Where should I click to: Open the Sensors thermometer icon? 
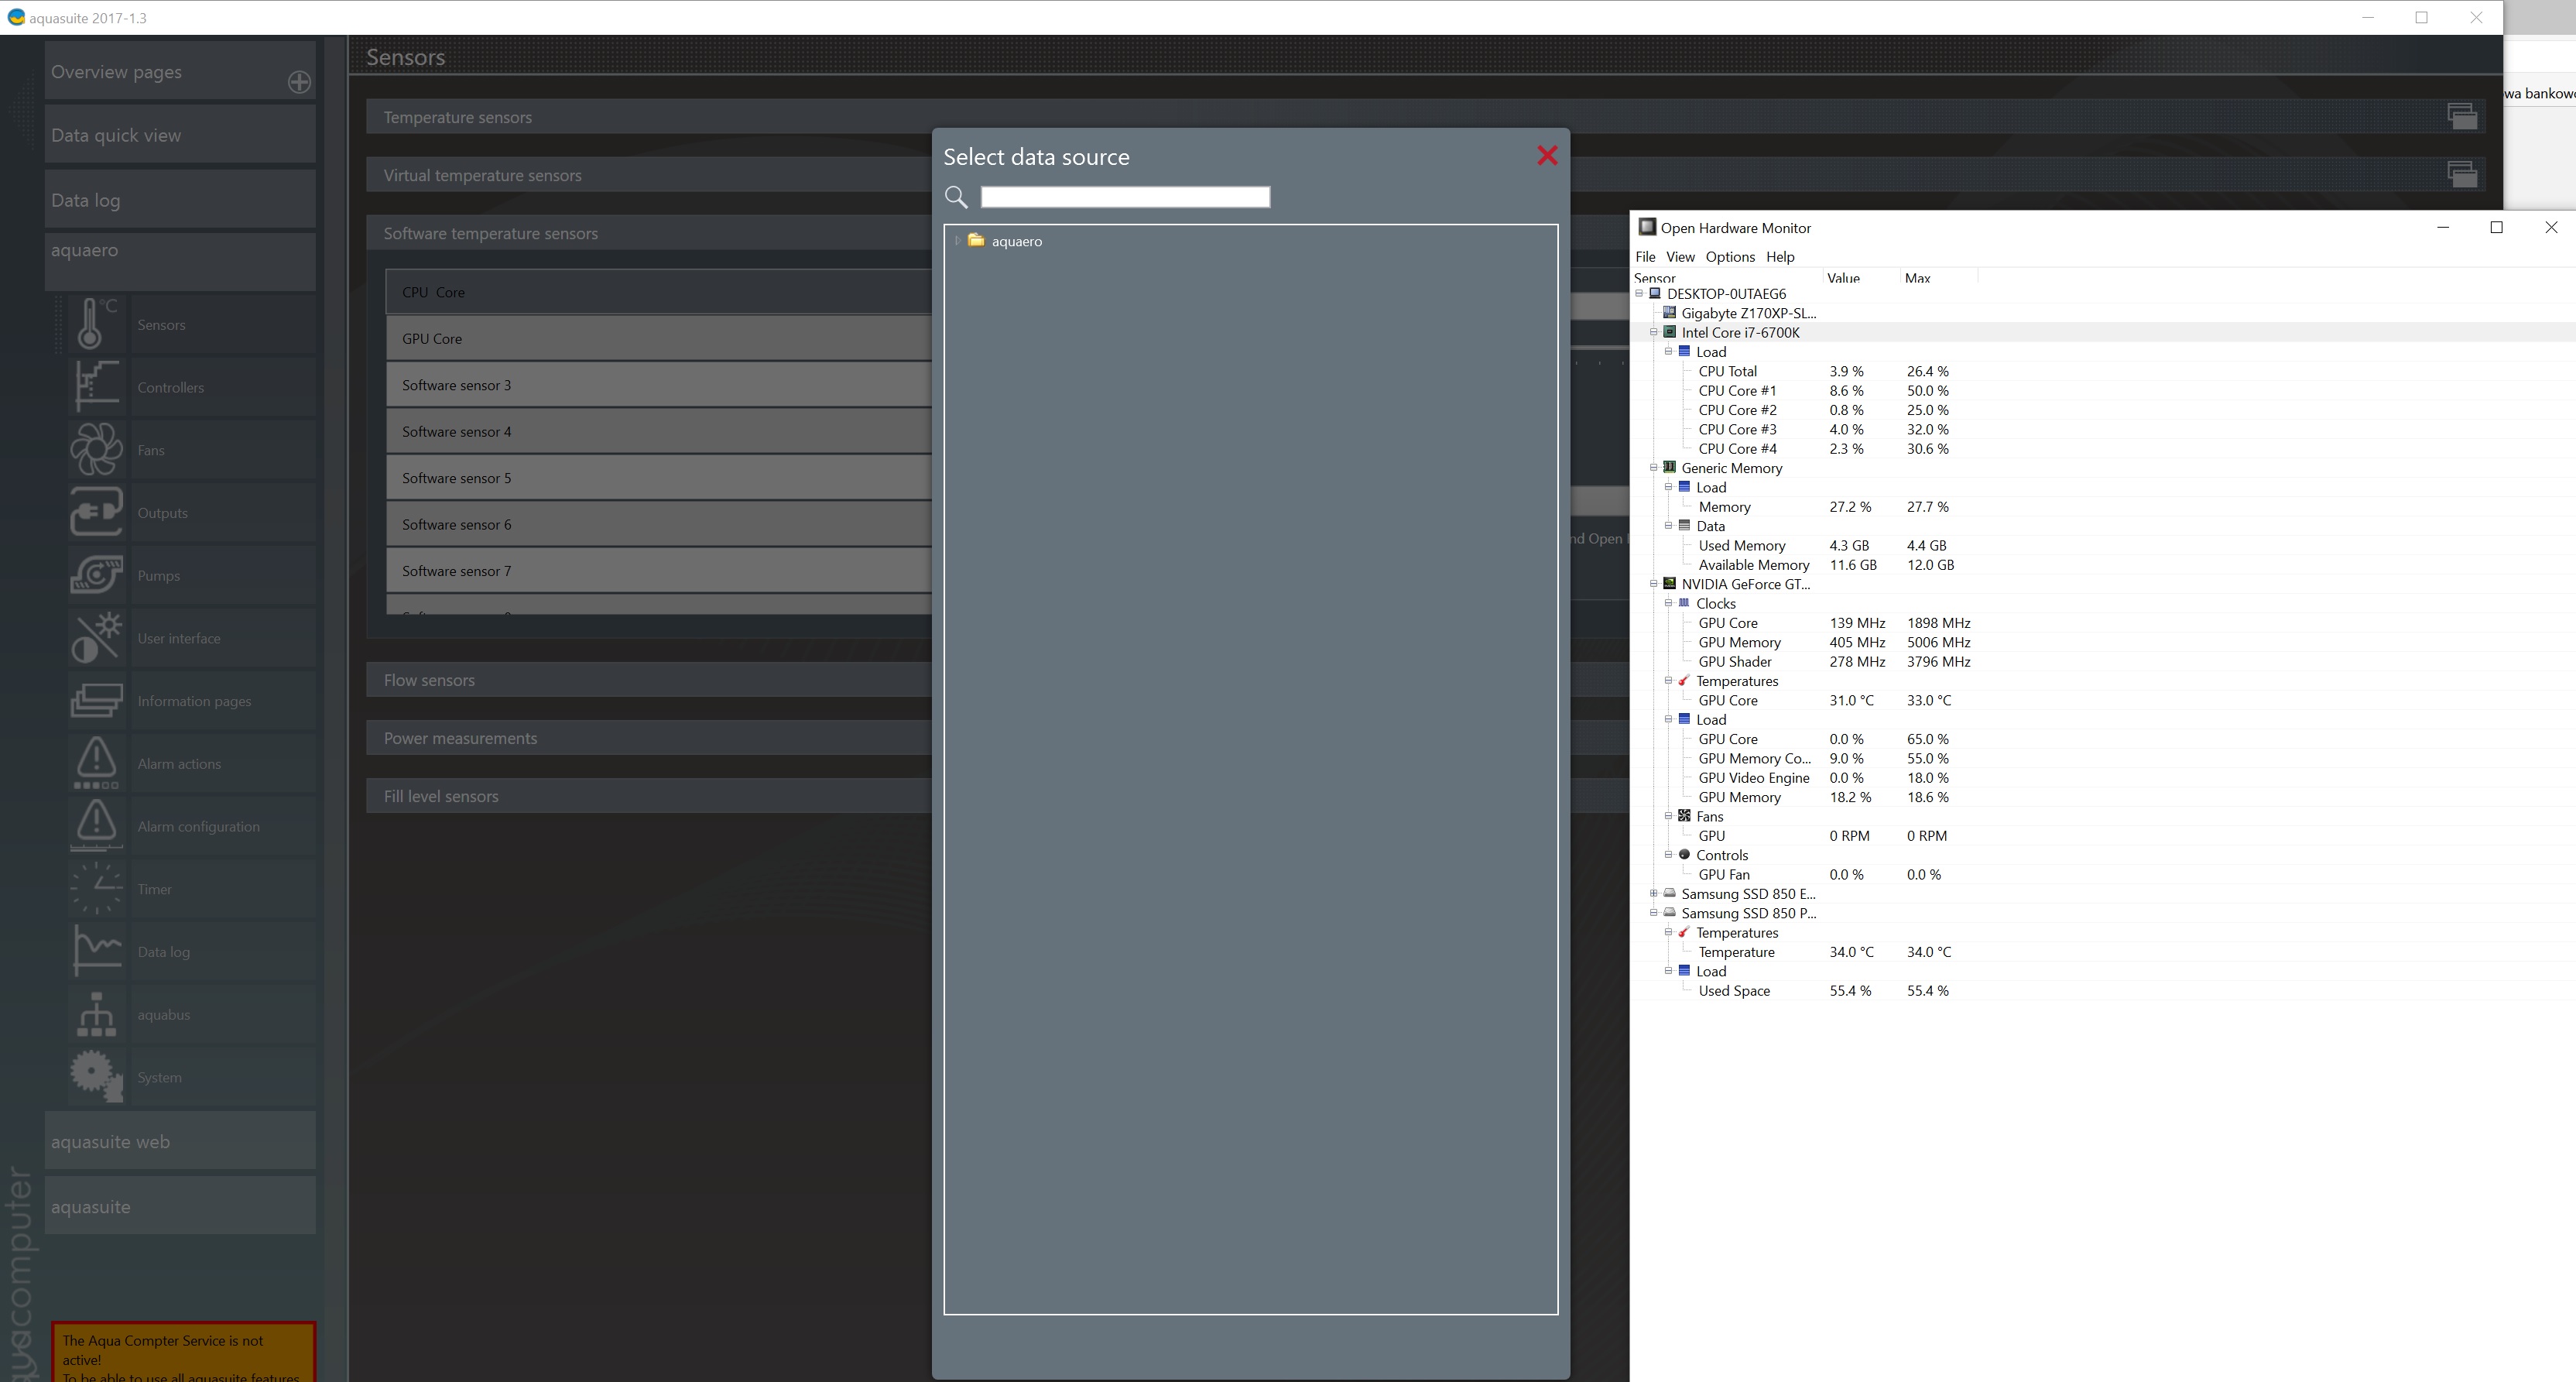pyautogui.click(x=96, y=325)
